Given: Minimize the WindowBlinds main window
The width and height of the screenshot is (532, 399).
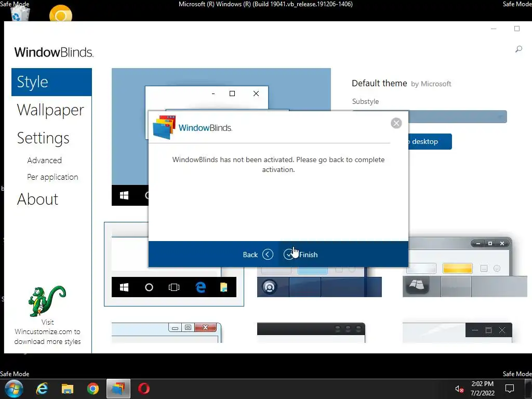Looking at the screenshot, I should [494, 29].
